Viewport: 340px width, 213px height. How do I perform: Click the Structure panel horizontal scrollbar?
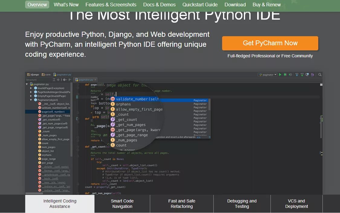pyautogui.click(x=35, y=193)
